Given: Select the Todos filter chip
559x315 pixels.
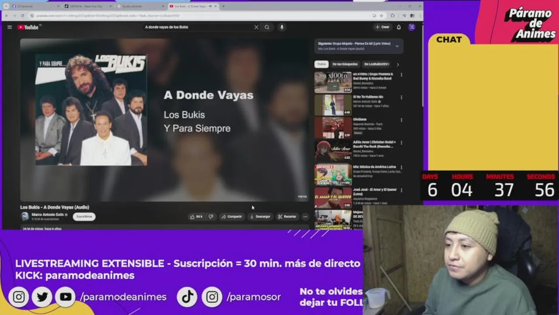Looking at the screenshot, I should coord(321,64).
